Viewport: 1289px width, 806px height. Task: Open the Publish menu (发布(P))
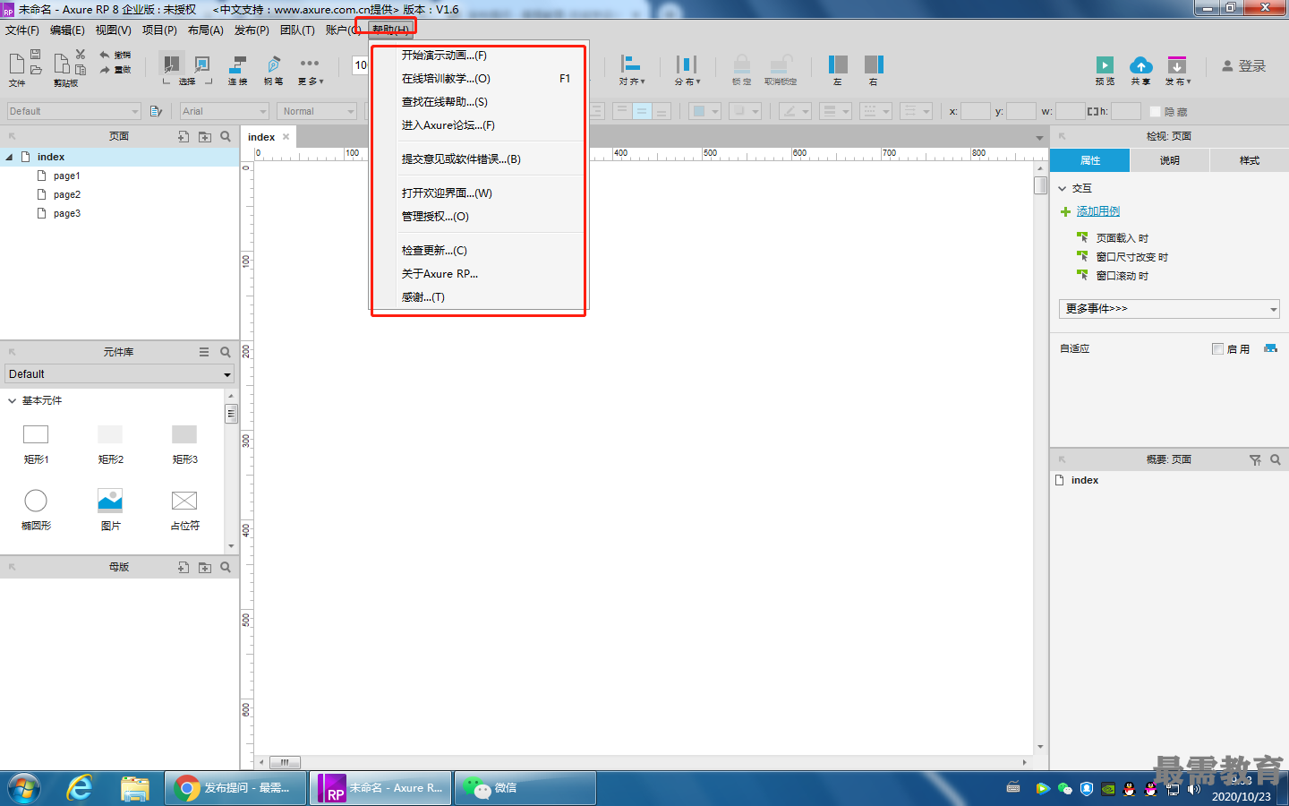point(252,30)
